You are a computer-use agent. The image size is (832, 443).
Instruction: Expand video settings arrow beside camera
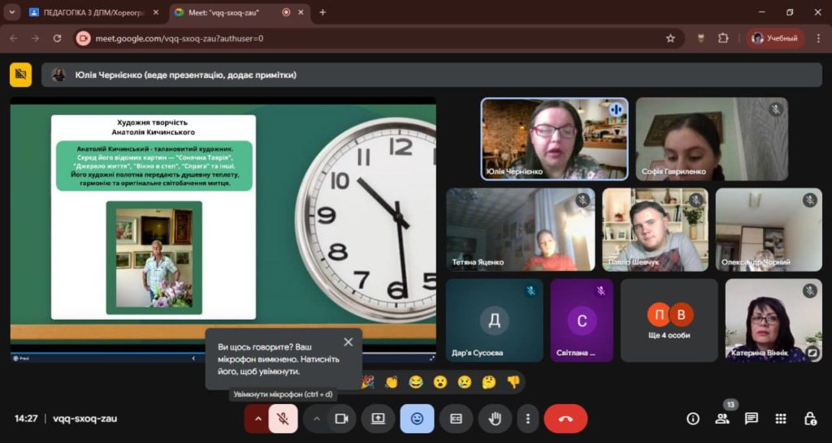coord(316,419)
